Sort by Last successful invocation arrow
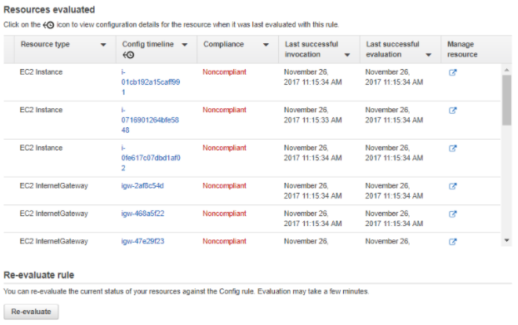Viewport: 518px width, 325px height. point(347,55)
